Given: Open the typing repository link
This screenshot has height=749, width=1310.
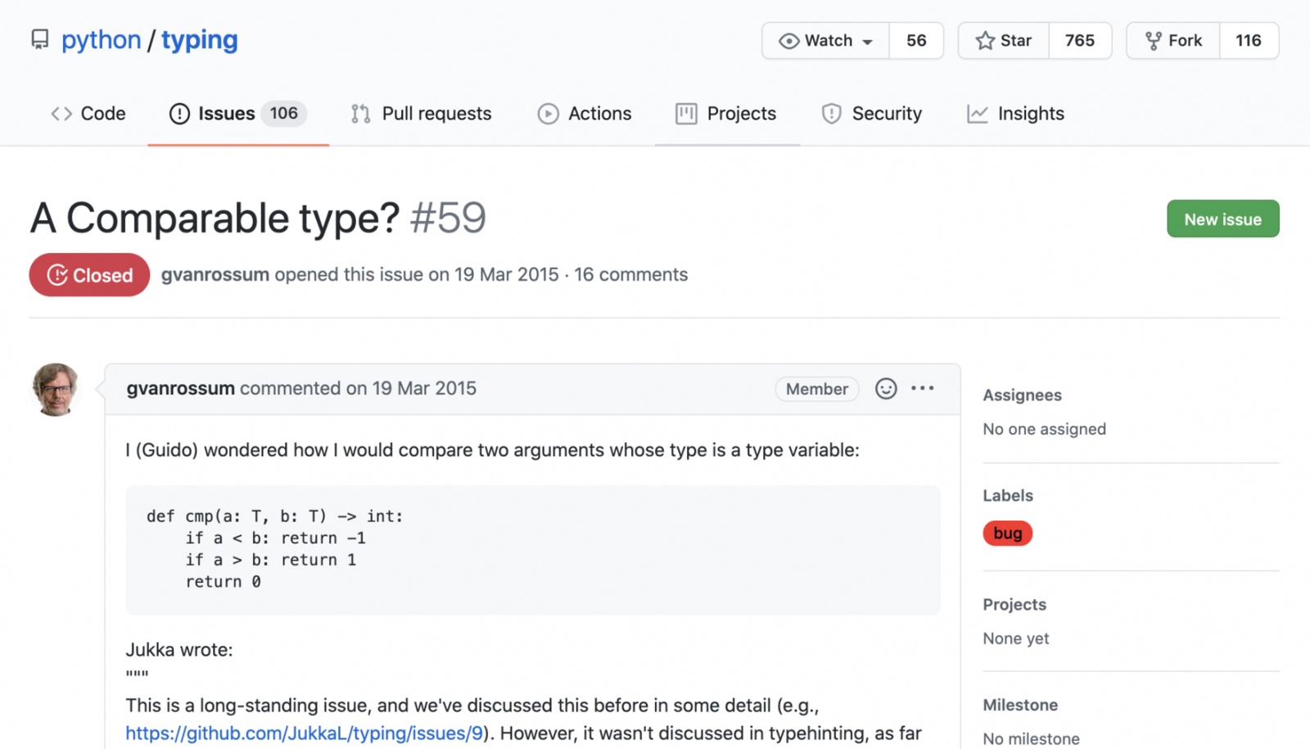Looking at the screenshot, I should tap(199, 39).
